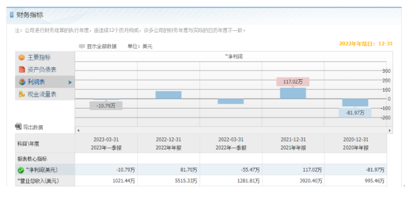Click the 财务指标 section title
Screen dimensions: 411x199
pos(30,15)
